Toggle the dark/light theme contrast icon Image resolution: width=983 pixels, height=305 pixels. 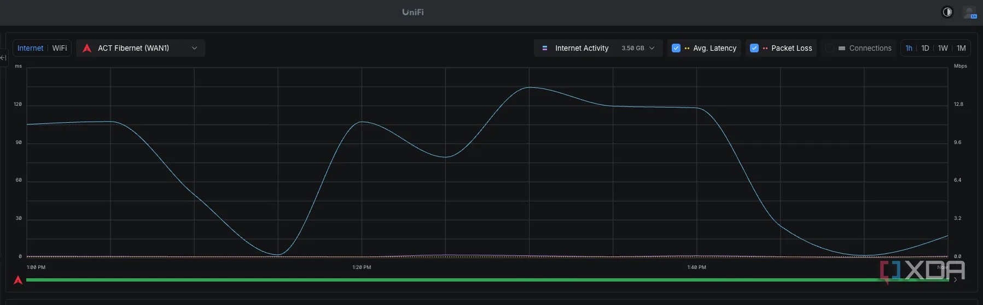(x=947, y=12)
